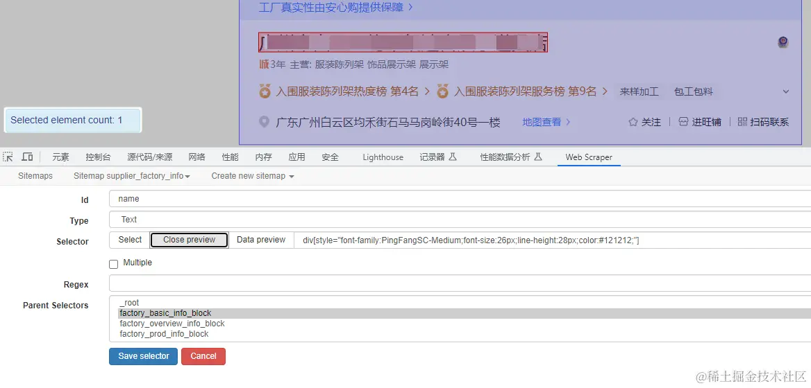Click the location pin icon before address

click(x=265, y=122)
